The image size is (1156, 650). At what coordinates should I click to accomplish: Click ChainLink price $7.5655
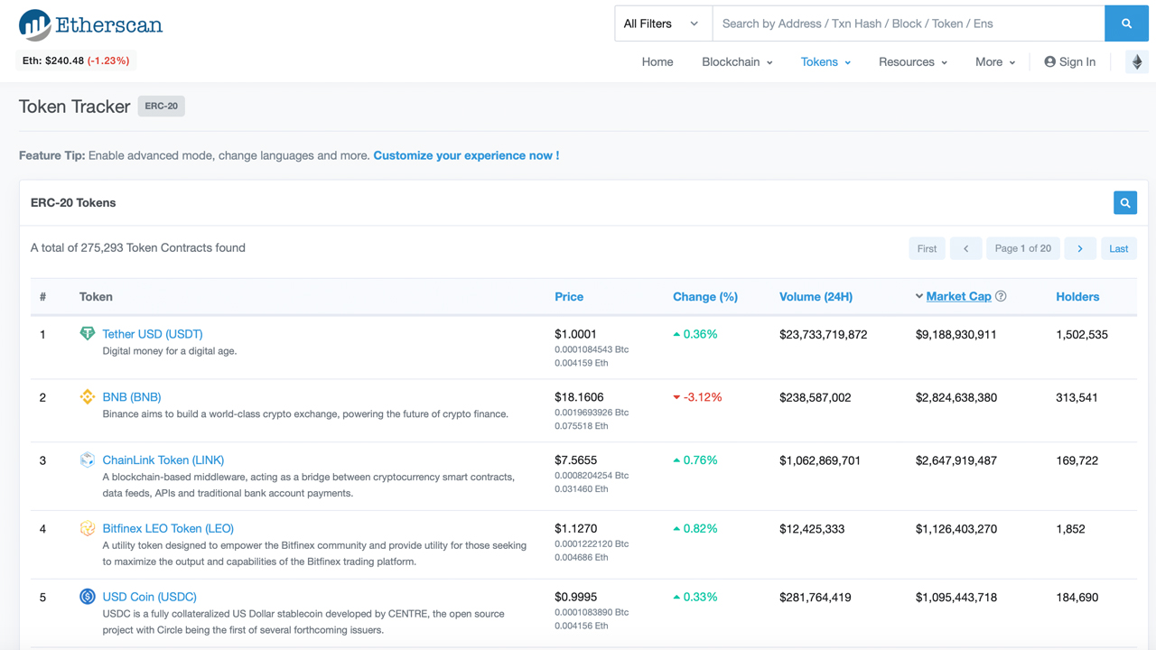[576, 460]
